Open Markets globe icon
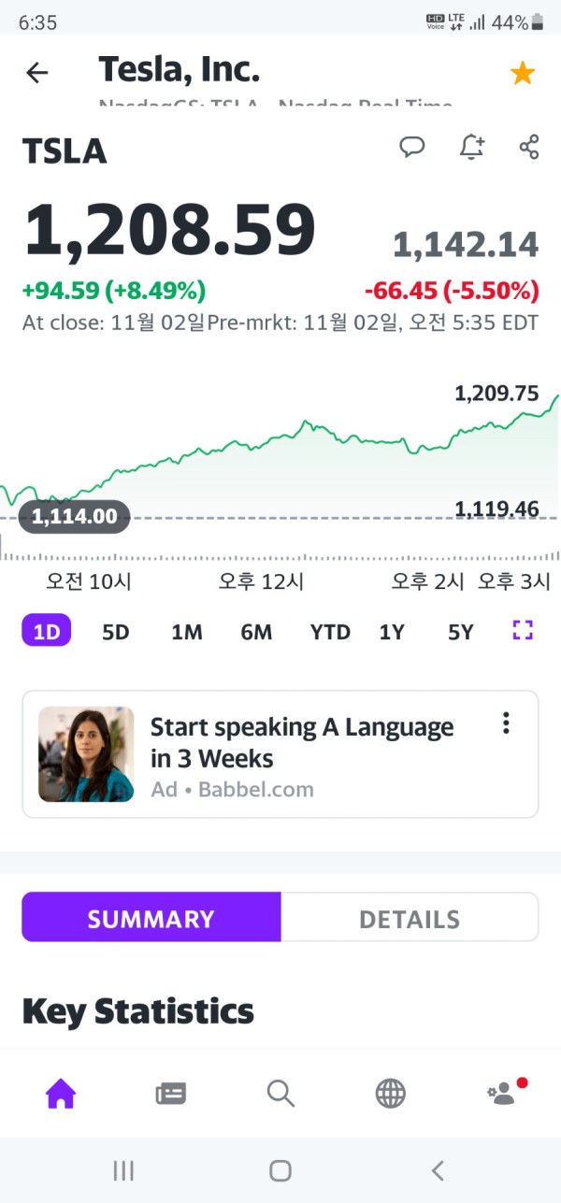 pos(391,1093)
